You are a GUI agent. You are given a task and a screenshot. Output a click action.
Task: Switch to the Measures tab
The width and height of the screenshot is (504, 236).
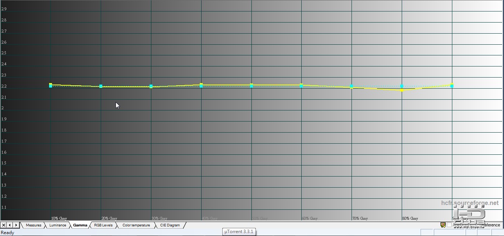(x=33, y=225)
